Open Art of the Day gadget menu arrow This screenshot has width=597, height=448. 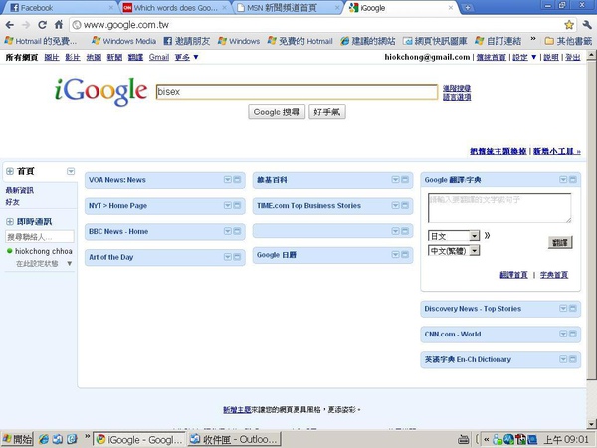pyautogui.click(x=228, y=257)
